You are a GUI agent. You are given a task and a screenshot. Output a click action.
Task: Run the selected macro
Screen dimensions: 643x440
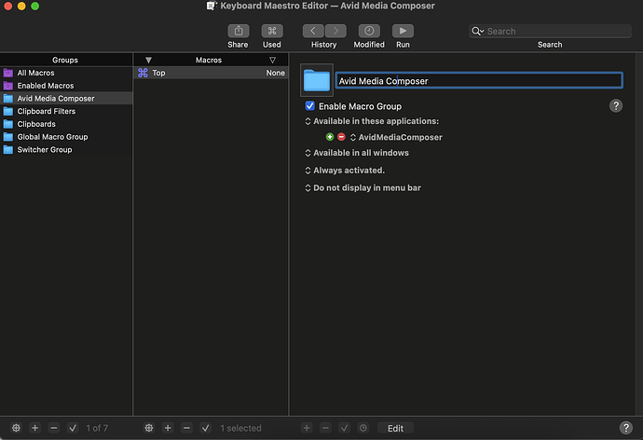[403, 31]
